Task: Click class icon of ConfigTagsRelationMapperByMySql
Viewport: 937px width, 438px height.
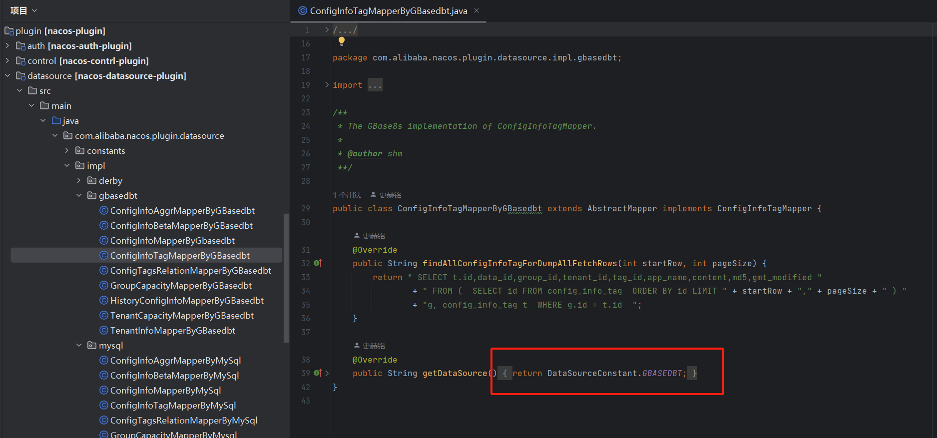Action: pyautogui.click(x=104, y=420)
